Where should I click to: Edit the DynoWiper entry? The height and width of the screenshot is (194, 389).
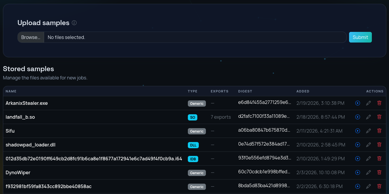pyautogui.click(x=368, y=172)
